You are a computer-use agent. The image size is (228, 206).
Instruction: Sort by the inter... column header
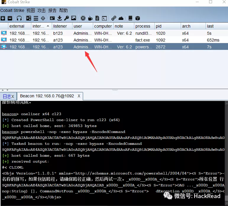point(41,26)
